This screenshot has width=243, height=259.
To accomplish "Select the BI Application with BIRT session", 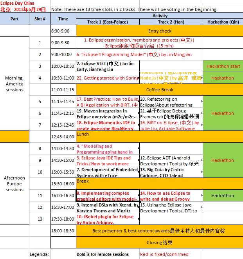I will tap(108, 101).
